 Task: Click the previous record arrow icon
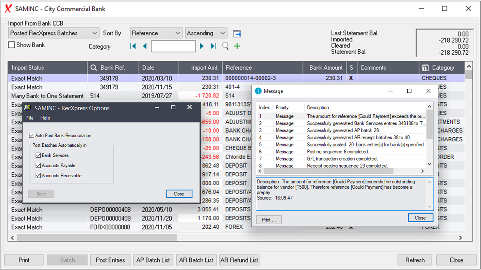click(x=145, y=46)
